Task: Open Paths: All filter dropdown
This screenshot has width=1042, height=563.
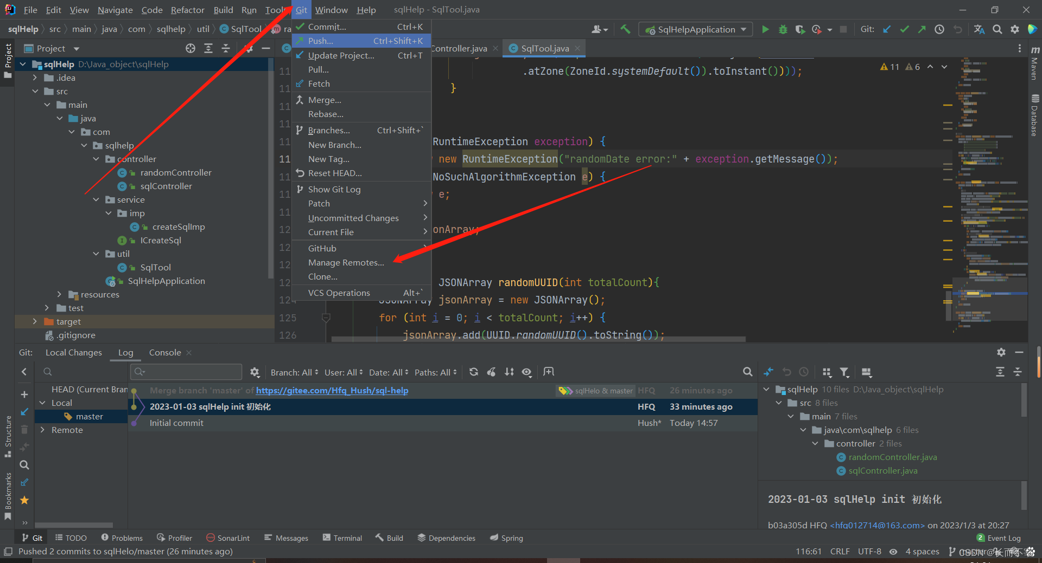Action: click(436, 372)
